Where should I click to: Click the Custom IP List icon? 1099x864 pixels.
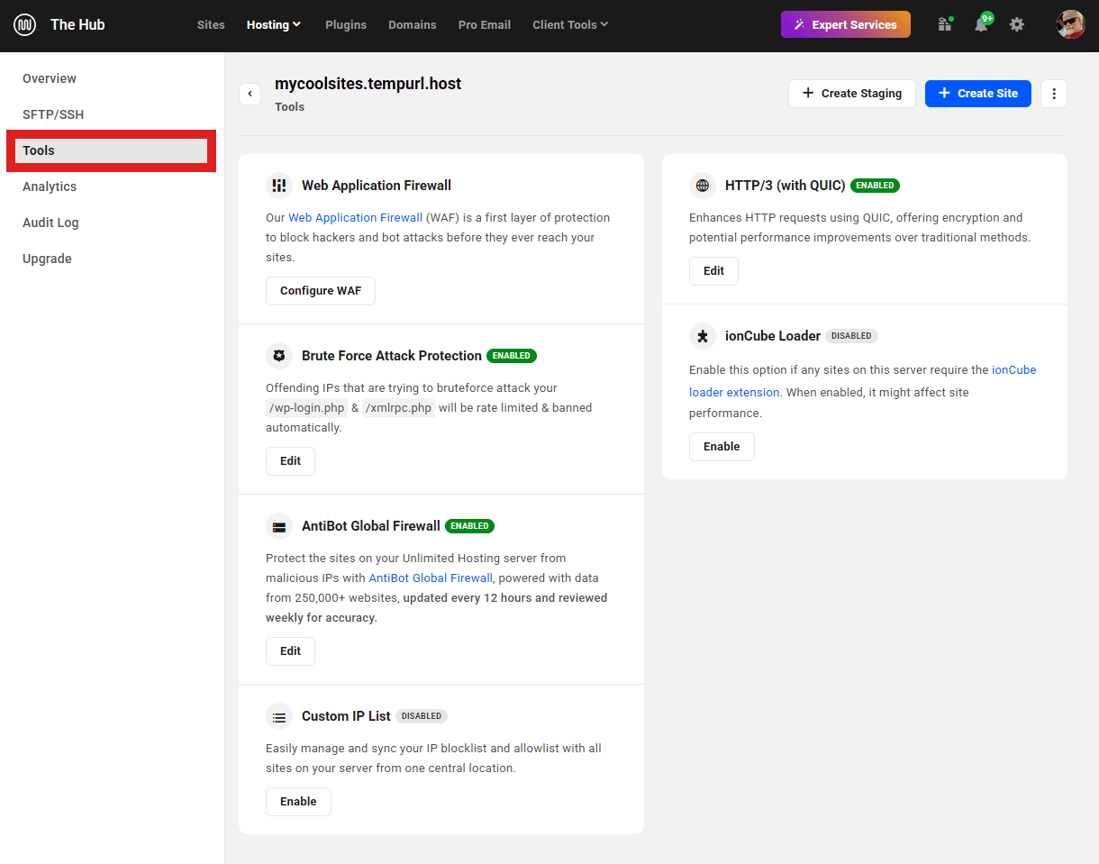(x=279, y=716)
